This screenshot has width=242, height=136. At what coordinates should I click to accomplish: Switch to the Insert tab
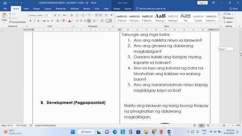[x=26, y=9]
